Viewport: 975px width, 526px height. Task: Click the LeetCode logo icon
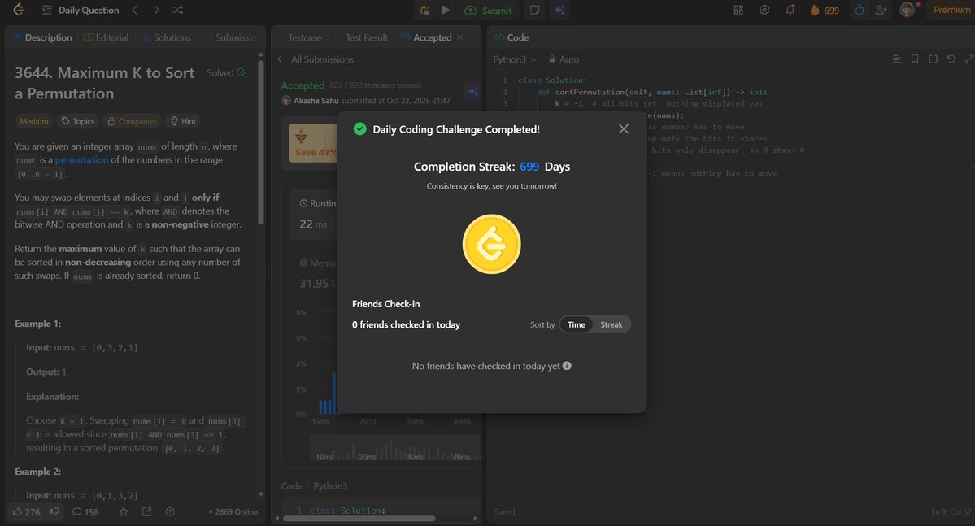point(19,9)
